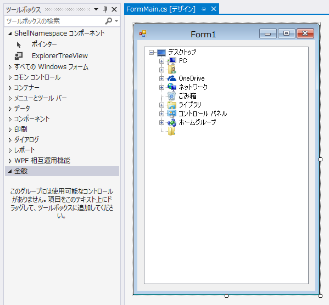Expand the コモン コントロール group
329x305 pixels.
[x=10, y=77]
